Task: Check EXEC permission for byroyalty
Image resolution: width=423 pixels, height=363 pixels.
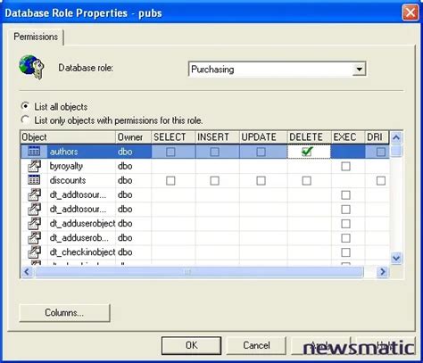Action: point(345,166)
